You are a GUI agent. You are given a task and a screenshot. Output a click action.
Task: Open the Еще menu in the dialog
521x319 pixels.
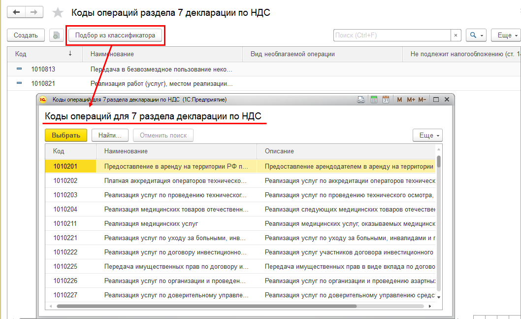pos(427,136)
